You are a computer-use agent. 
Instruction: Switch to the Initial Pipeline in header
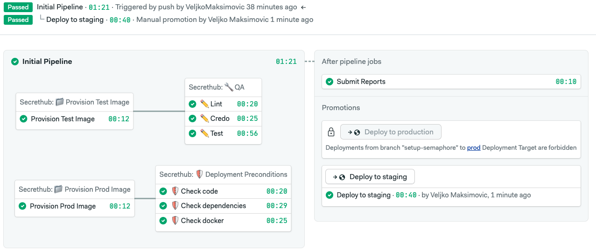pos(60,7)
